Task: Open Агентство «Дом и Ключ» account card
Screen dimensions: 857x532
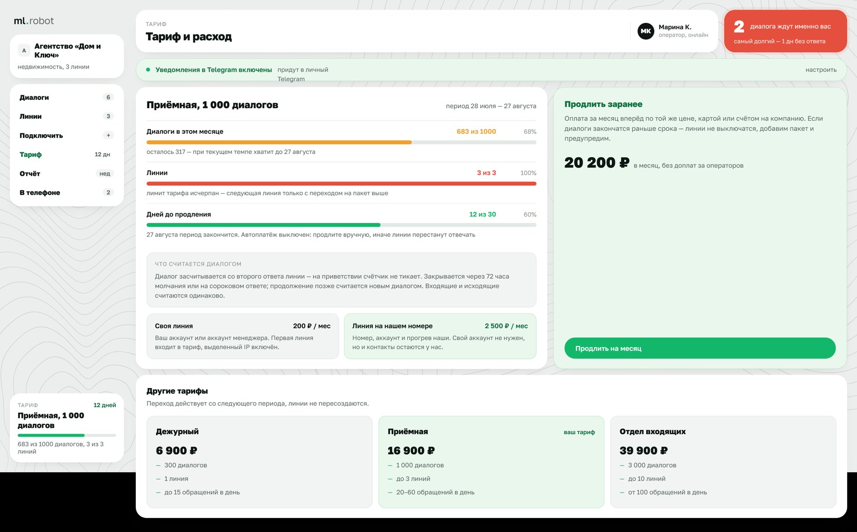Action: coord(67,56)
